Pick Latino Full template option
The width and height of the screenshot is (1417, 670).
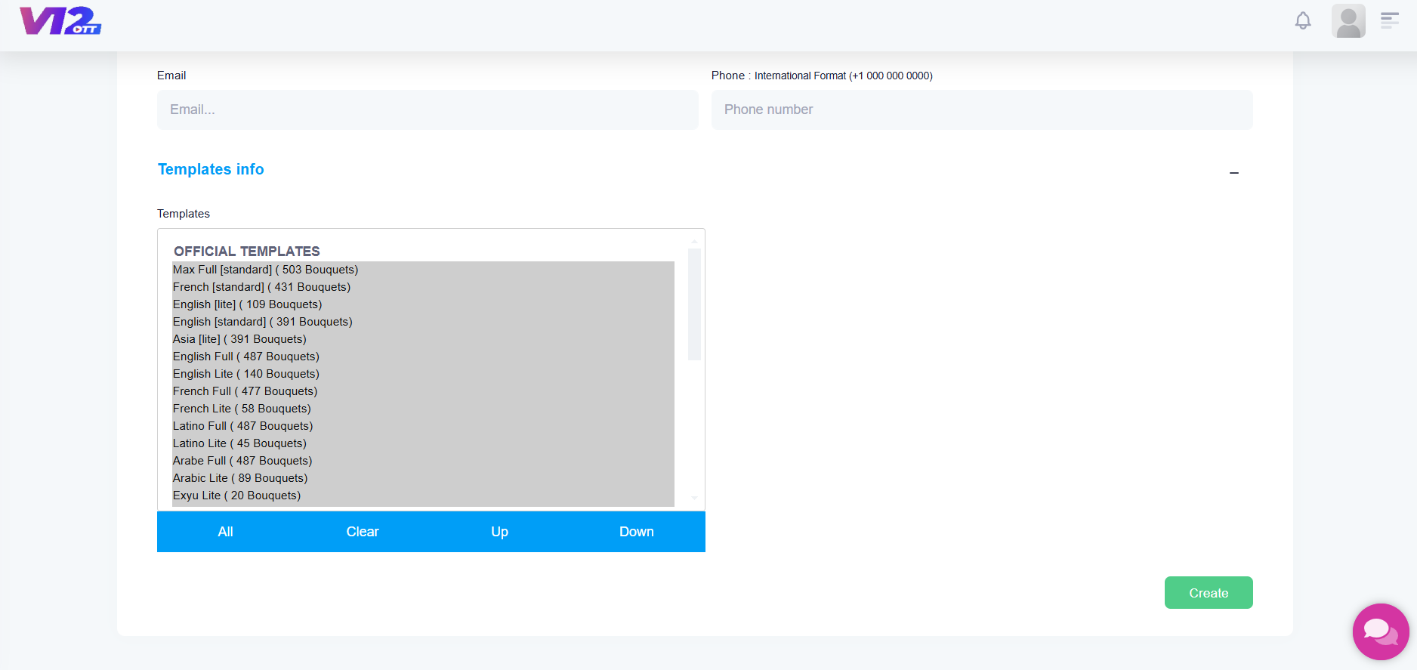(242, 426)
